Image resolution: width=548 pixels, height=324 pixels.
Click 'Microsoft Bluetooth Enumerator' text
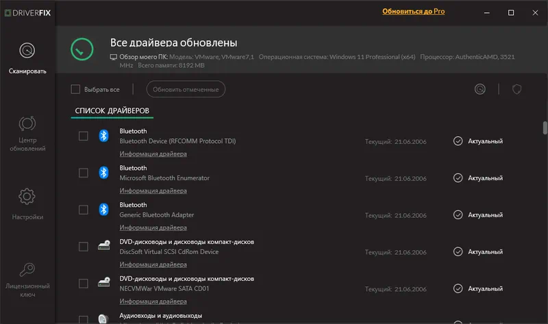click(x=164, y=178)
